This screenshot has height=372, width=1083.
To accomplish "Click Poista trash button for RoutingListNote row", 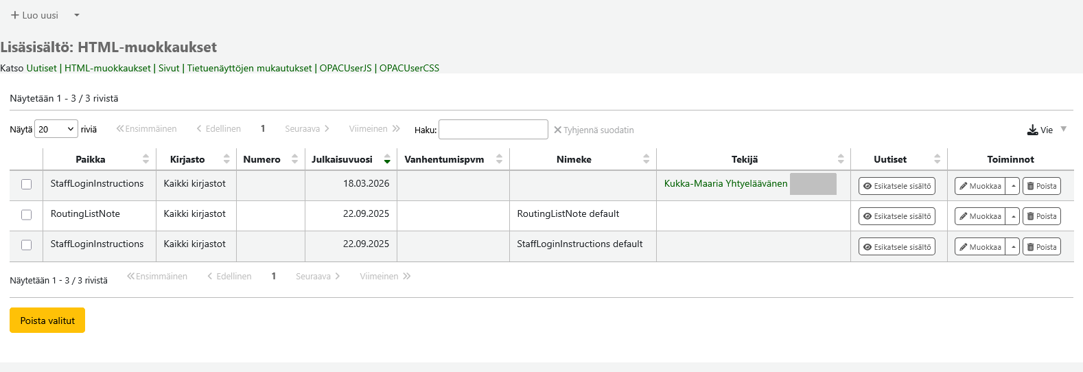I will [1041, 216].
